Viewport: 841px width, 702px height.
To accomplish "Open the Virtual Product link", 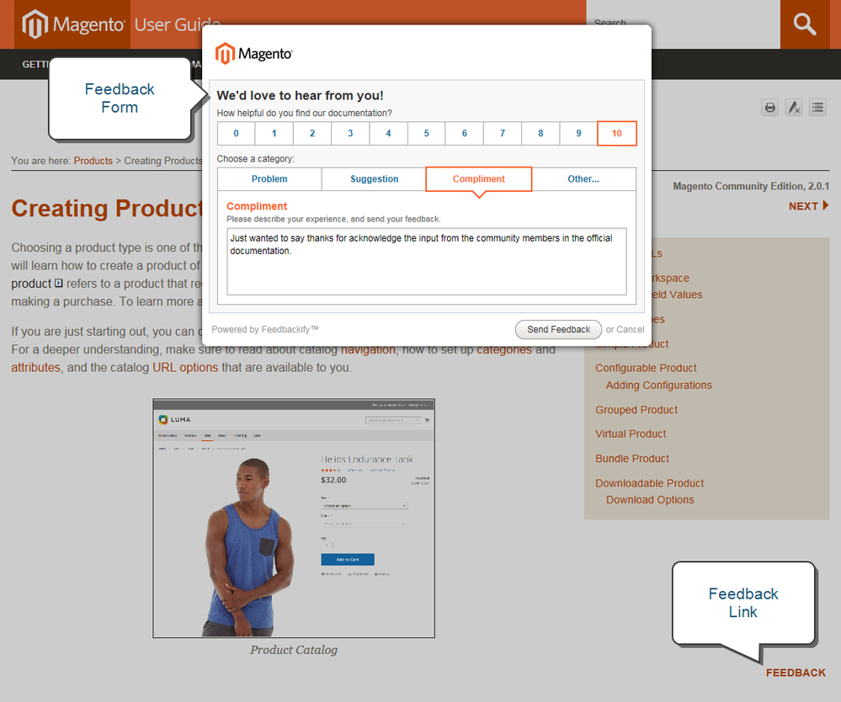I will click(631, 433).
